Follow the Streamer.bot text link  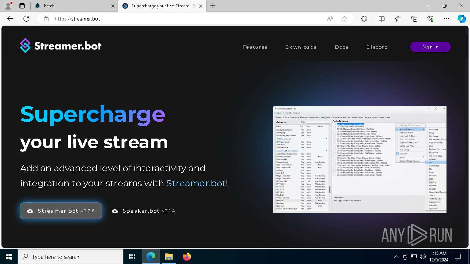[x=196, y=183]
